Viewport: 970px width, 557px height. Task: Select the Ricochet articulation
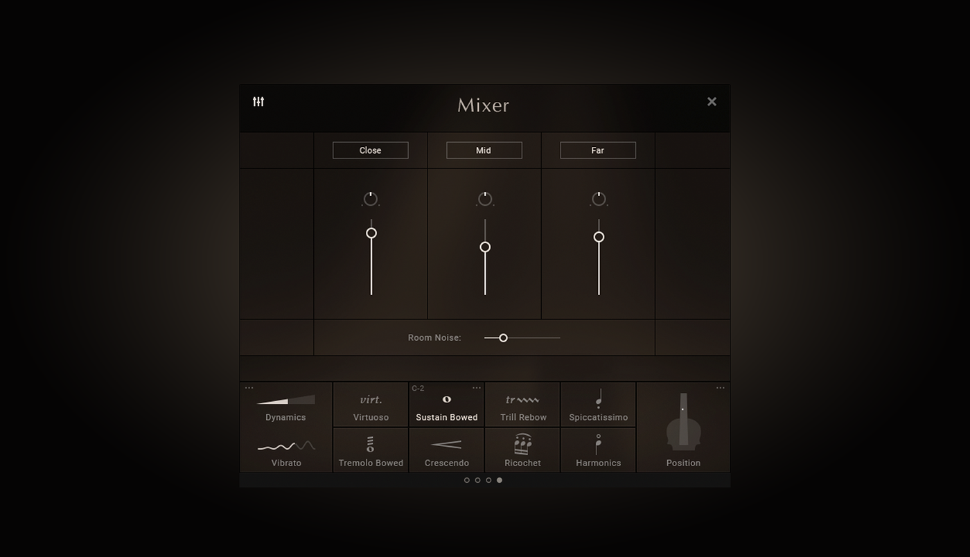(523, 450)
